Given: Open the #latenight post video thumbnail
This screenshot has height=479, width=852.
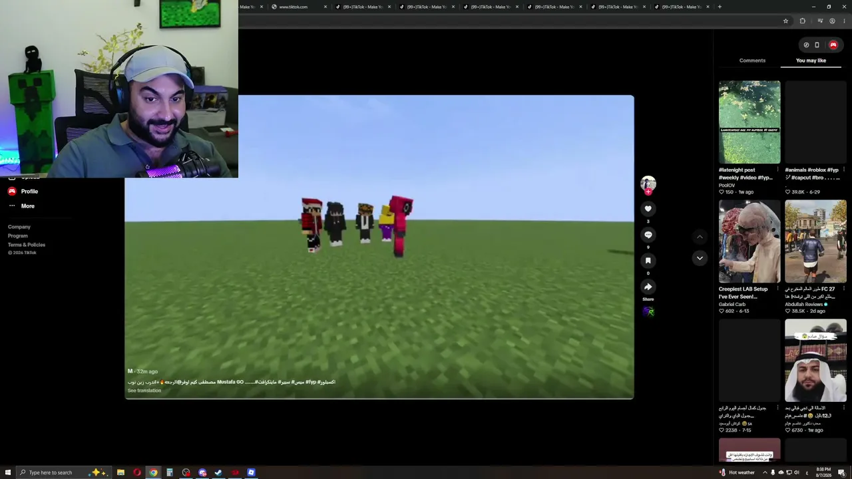Looking at the screenshot, I should tap(749, 122).
